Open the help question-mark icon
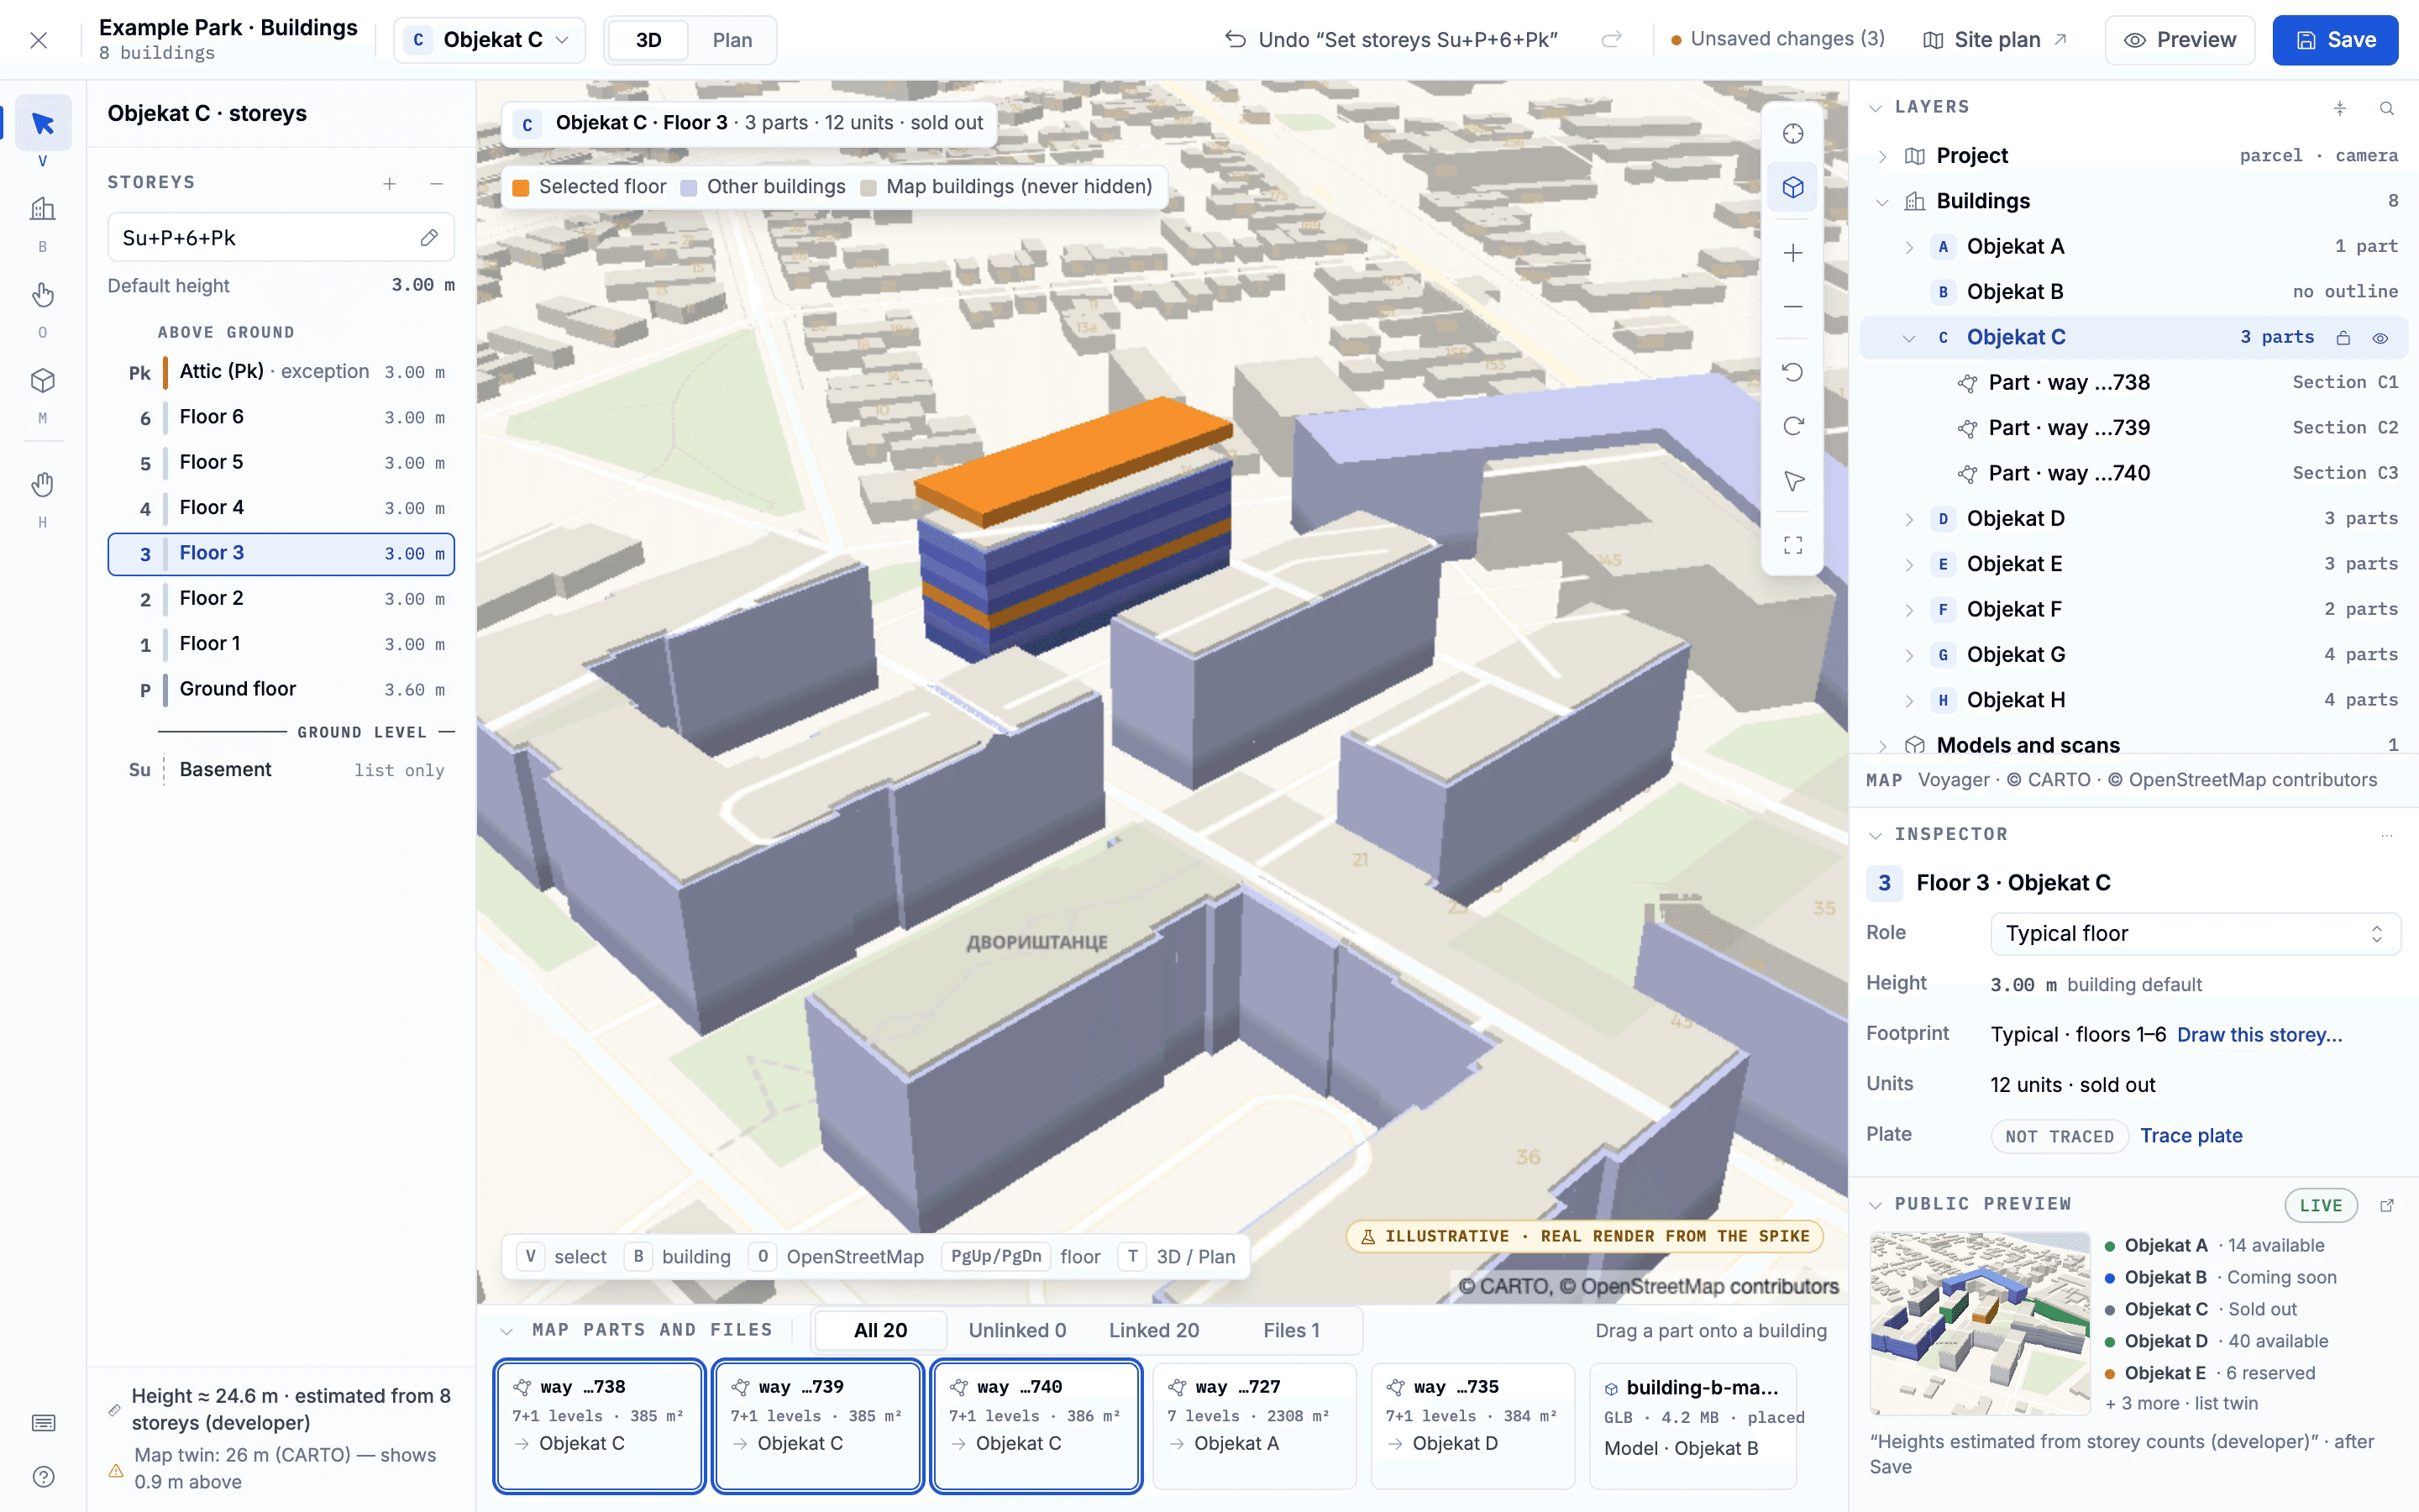2419x1512 pixels. click(x=43, y=1476)
